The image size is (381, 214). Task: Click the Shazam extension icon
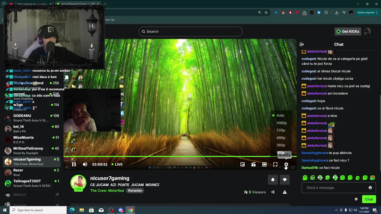coord(319,12)
